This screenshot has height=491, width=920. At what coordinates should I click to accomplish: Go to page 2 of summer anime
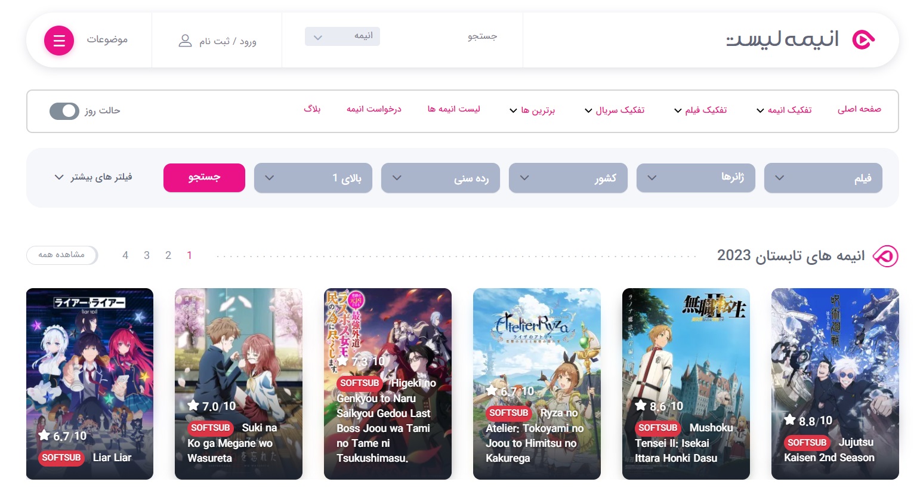(x=168, y=255)
